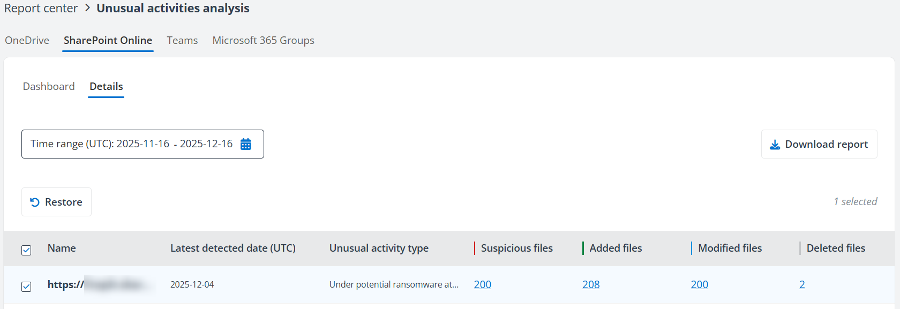Uncheck the https:// site row checkbox
This screenshot has height=309, width=900.
(x=26, y=287)
